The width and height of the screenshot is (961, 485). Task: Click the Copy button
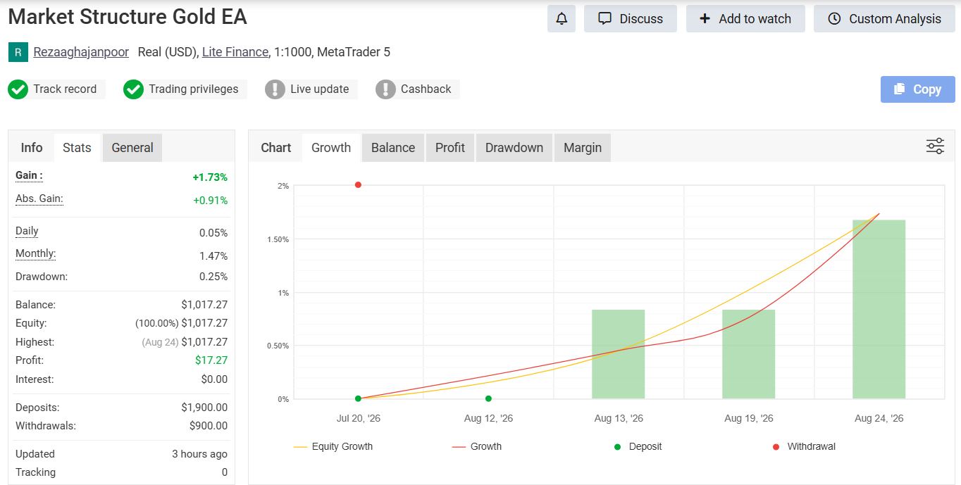point(917,89)
